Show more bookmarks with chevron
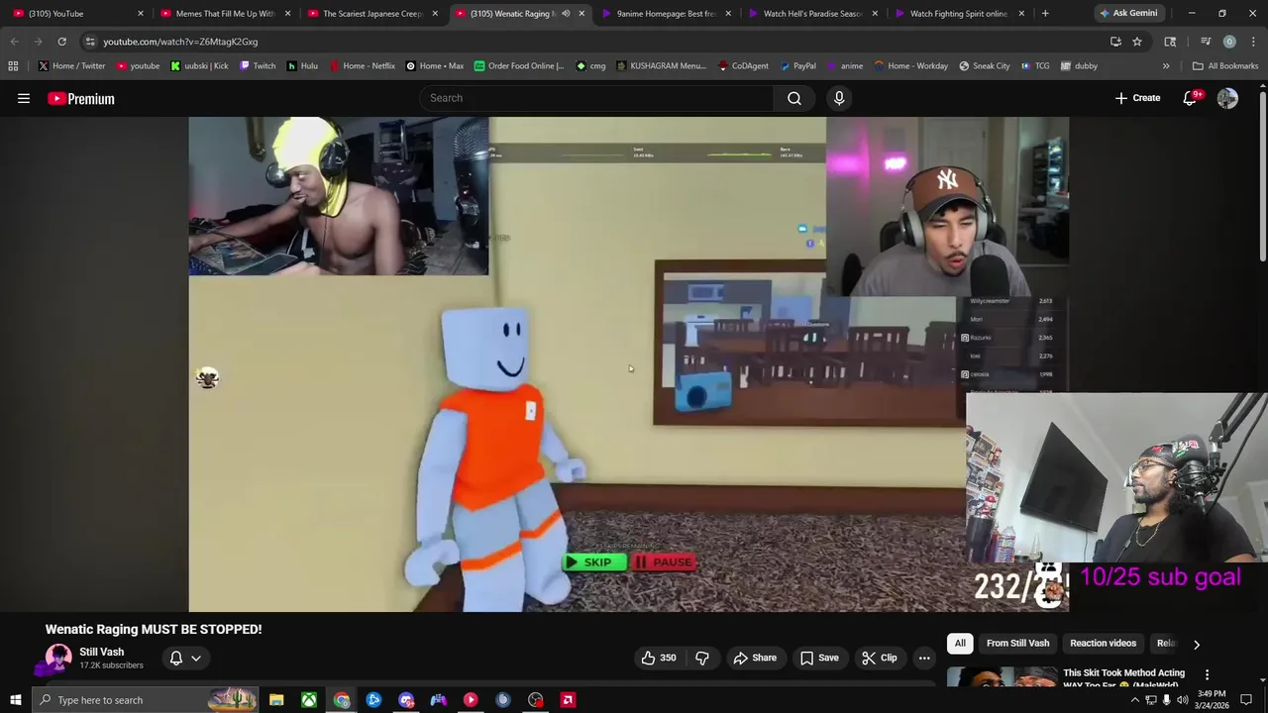Screen dimensions: 1268x713 click(x=1166, y=66)
